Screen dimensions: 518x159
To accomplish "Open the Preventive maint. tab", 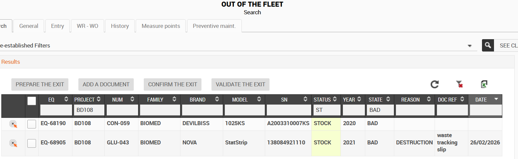I will click(214, 26).
